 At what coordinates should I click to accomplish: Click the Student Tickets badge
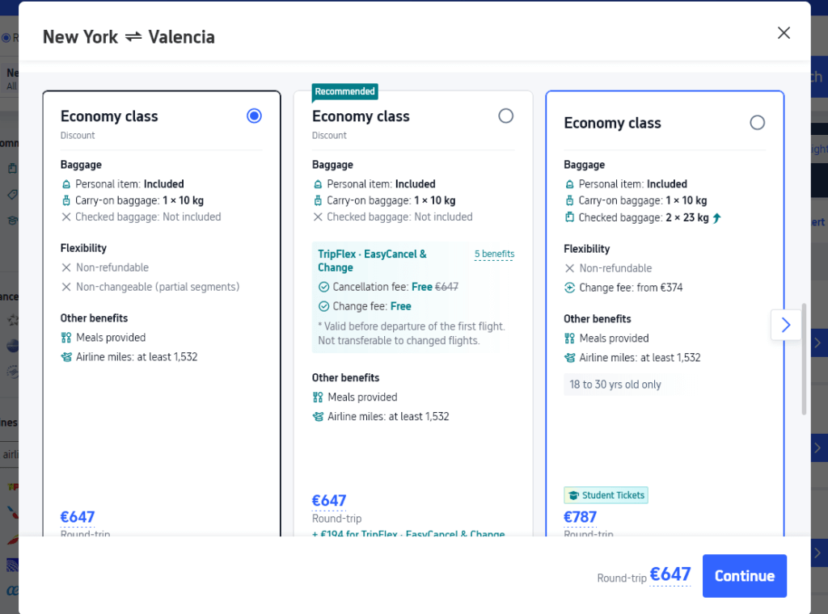[x=606, y=495]
